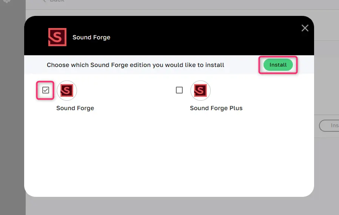Click the Sound Forge edition label
This screenshot has height=215, width=339.
tap(75, 108)
